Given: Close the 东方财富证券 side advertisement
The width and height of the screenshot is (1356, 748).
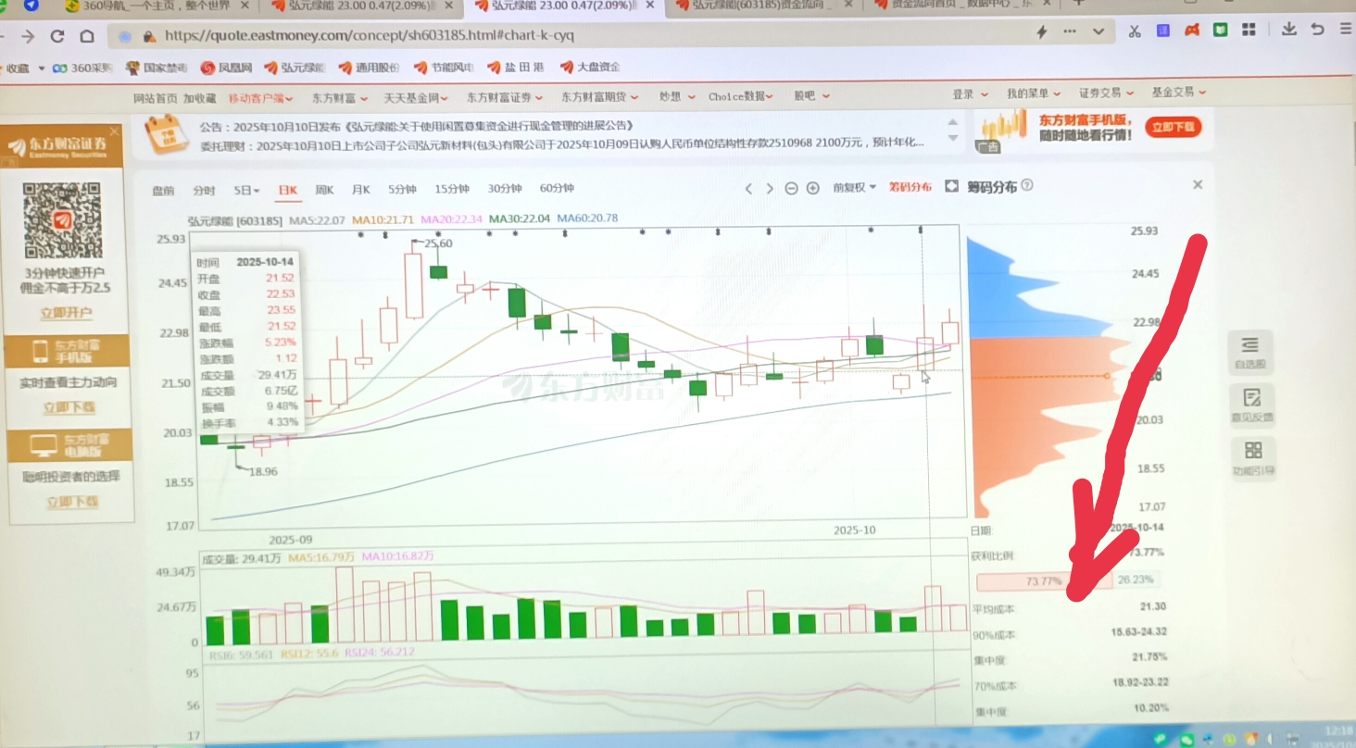Looking at the screenshot, I should click(115, 131).
